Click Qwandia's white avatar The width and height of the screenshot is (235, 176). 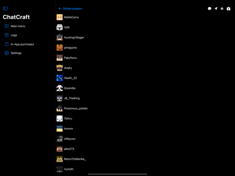click(59, 88)
